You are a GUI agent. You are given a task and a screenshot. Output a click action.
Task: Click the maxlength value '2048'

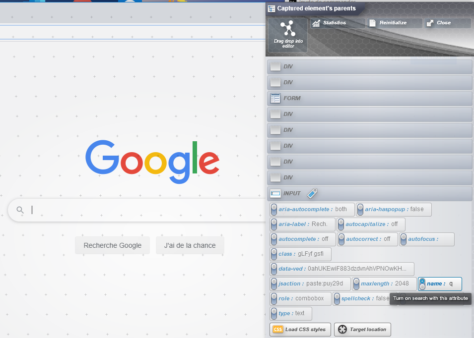pyautogui.click(x=402, y=283)
